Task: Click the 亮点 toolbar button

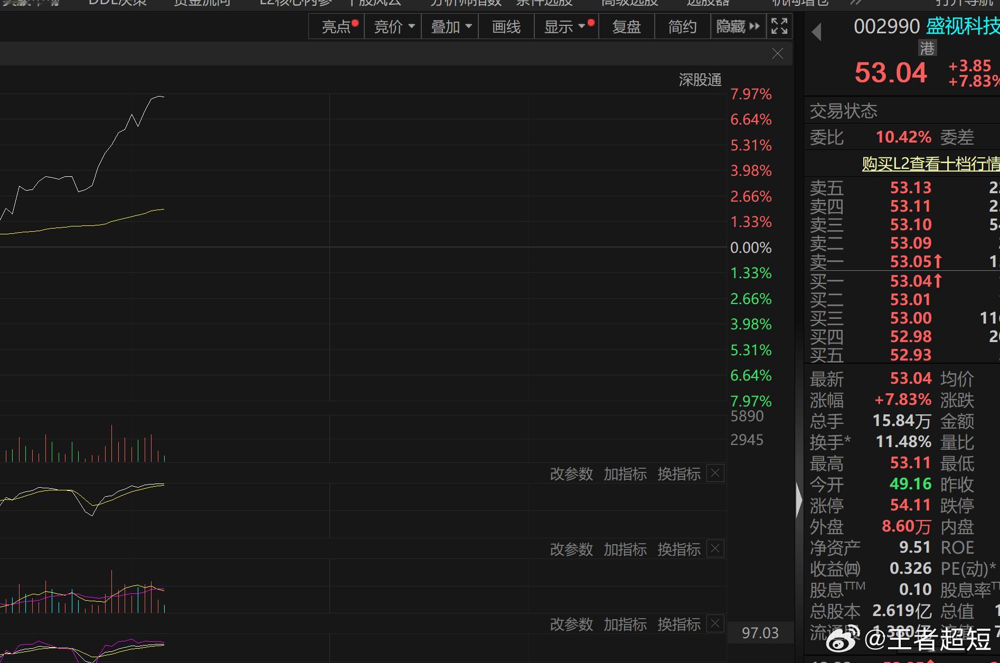Action: tap(337, 26)
